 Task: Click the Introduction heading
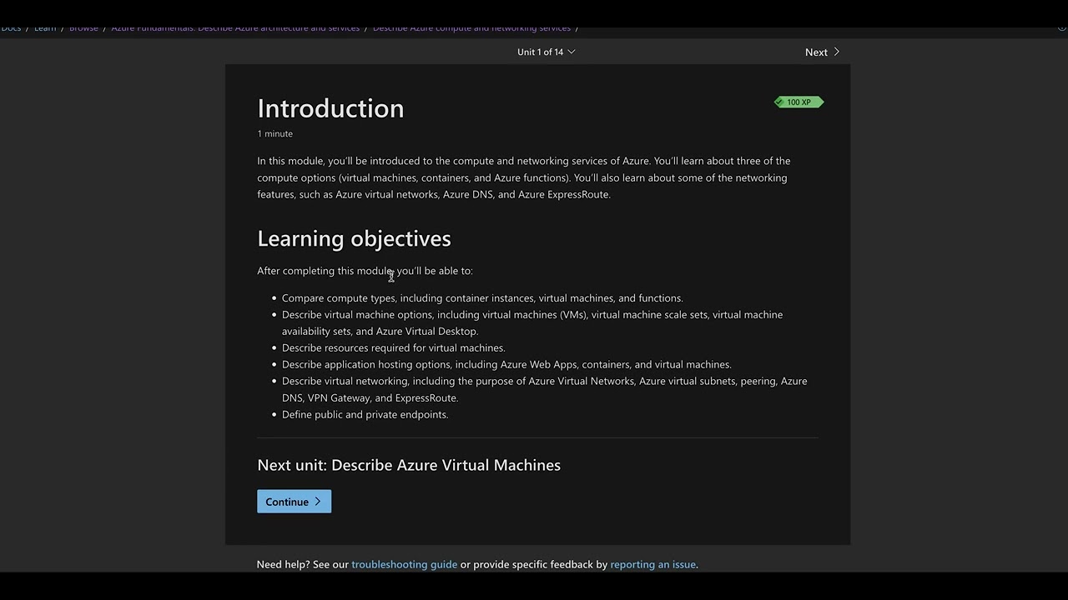(x=330, y=108)
